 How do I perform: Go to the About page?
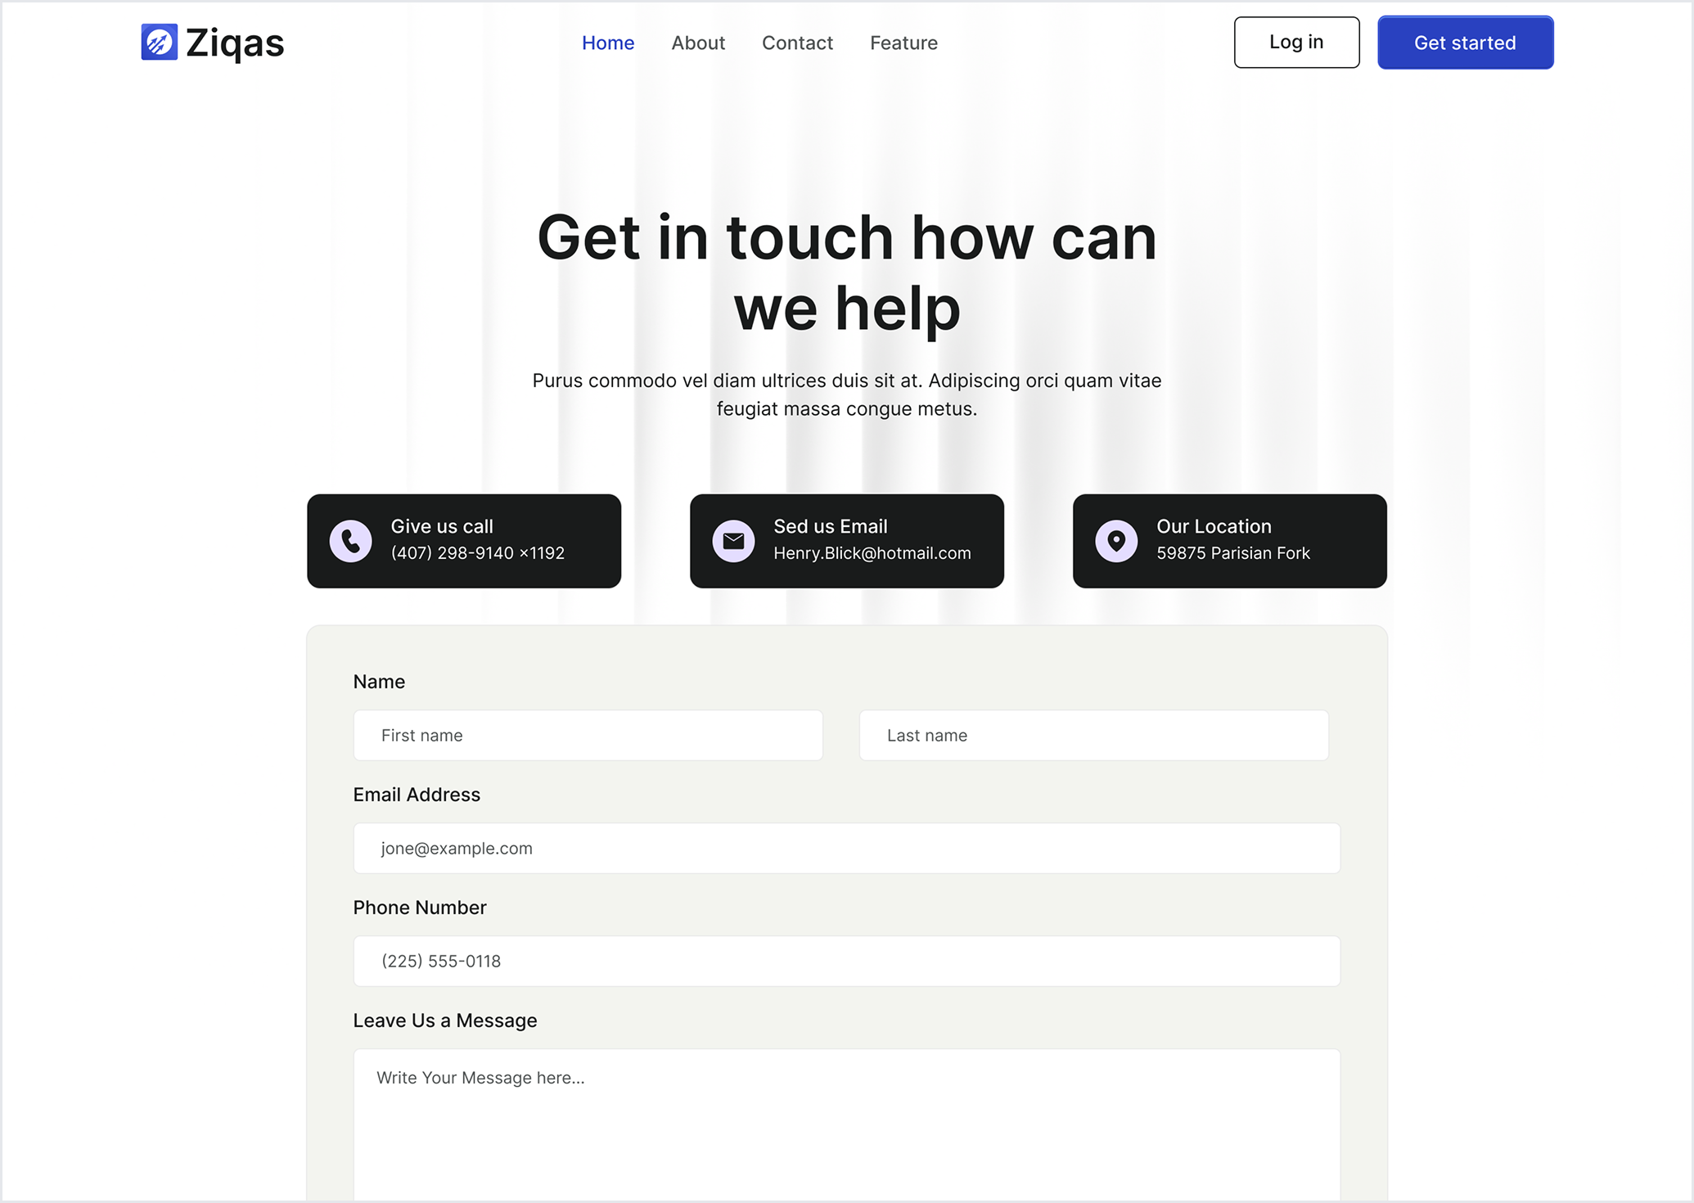coord(698,43)
